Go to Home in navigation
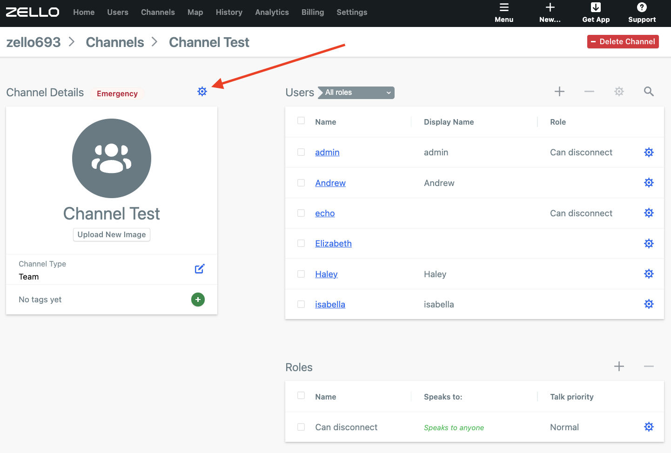 84,12
